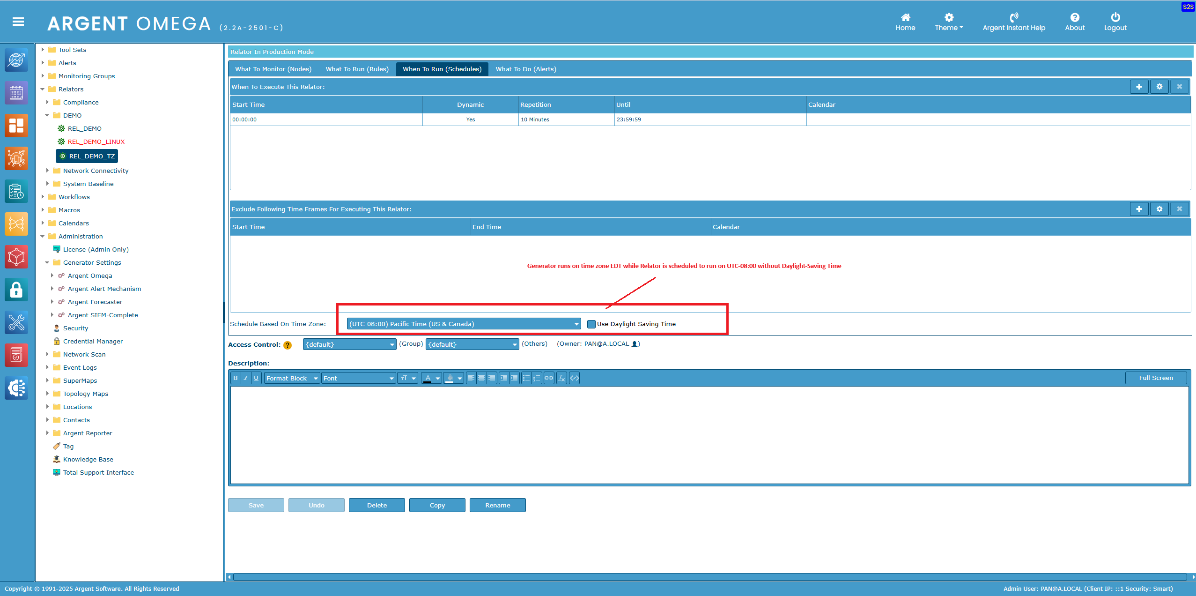The image size is (1196, 596).
Task: Insert a hyperlink in the description editor
Action: pos(549,378)
